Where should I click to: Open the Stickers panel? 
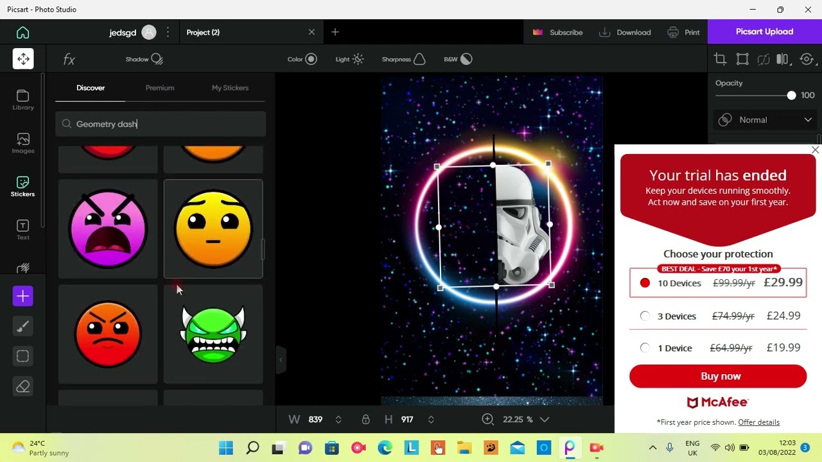23,186
